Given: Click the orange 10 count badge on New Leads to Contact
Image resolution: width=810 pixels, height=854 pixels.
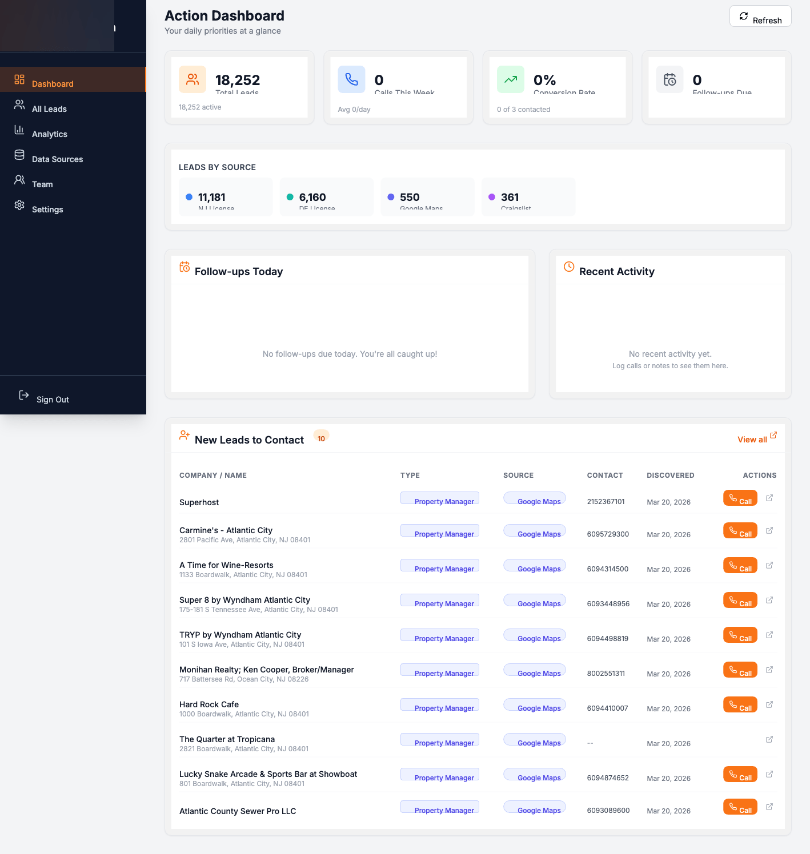Looking at the screenshot, I should click(321, 437).
